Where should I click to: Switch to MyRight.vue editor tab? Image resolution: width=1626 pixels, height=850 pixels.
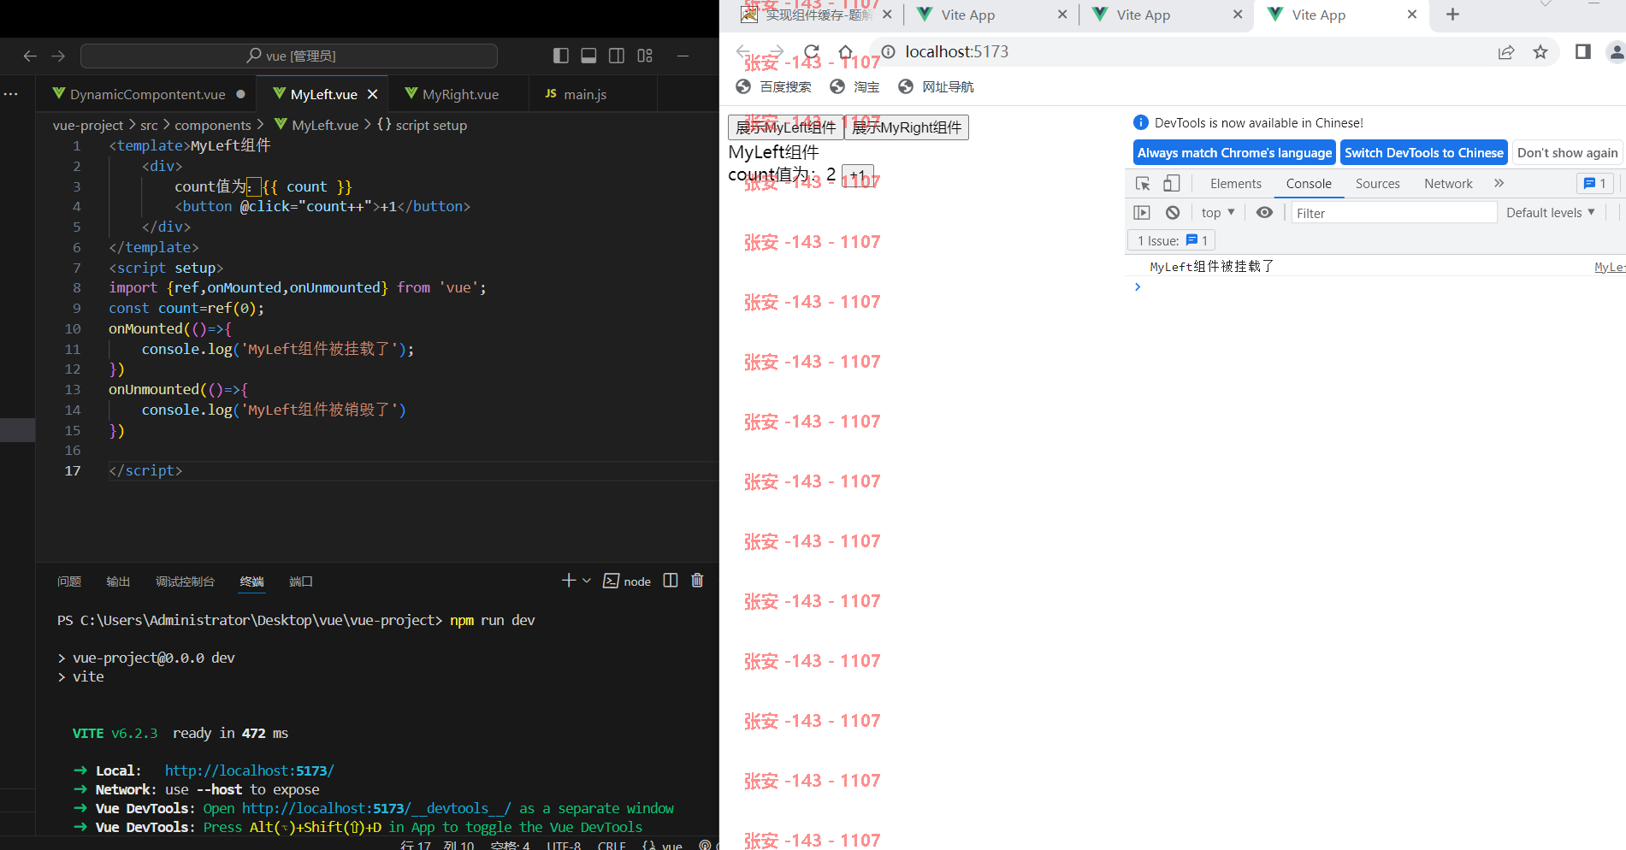coord(459,94)
